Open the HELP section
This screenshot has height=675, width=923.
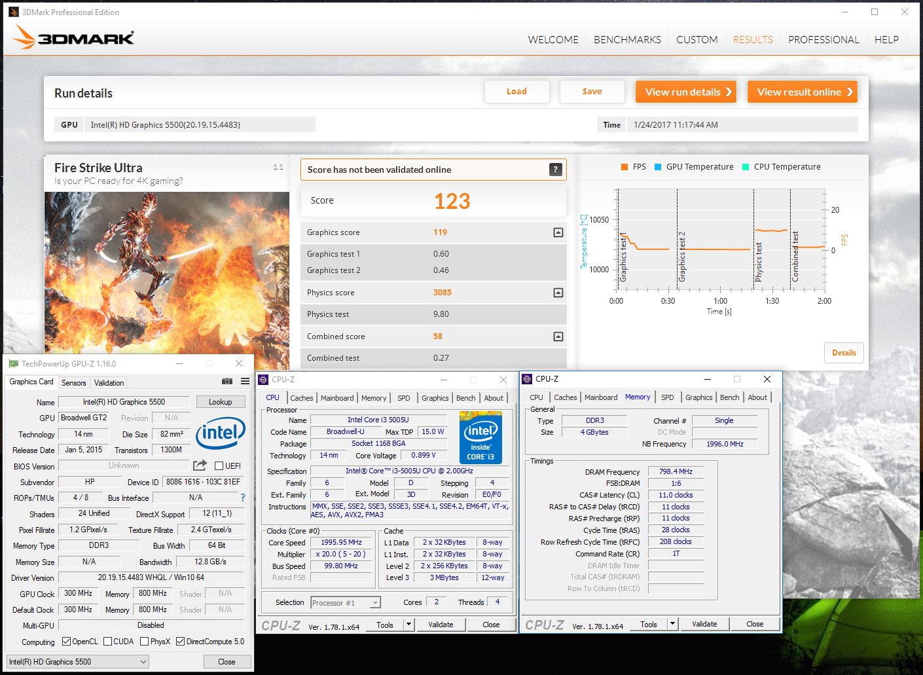point(886,39)
